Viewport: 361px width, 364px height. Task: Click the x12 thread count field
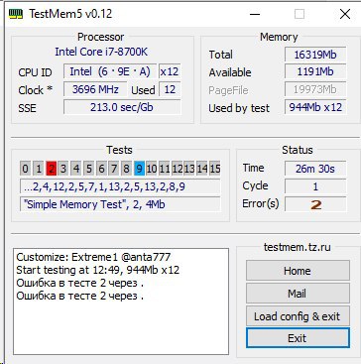pyautogui.click(x=170, y=71)
